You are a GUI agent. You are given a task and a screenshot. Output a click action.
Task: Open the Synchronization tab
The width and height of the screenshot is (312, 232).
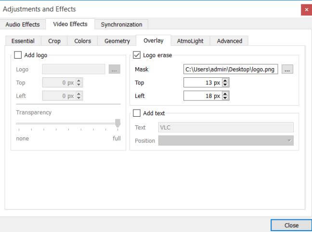pos(121,24)
